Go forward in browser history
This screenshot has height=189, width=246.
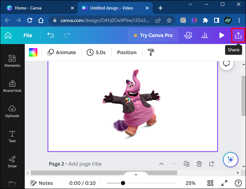19,20
